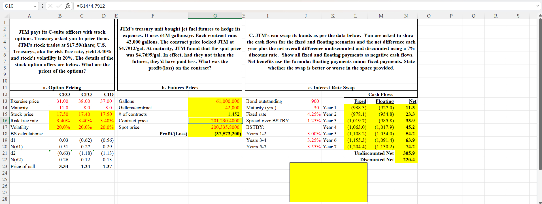The image size is (542, 204).
Task: Click the Insert Function fx icon
Action: [x=67, y=6]
